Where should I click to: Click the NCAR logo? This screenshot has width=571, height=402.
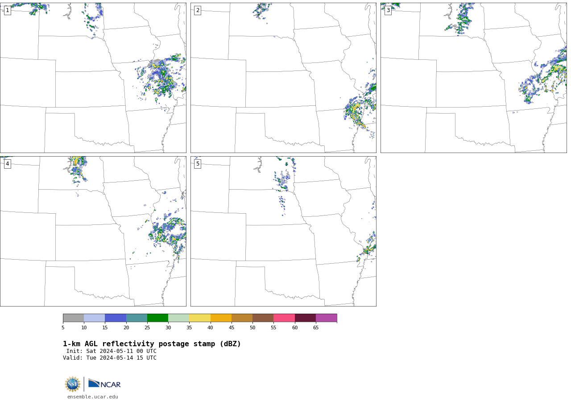coord(104,384)
